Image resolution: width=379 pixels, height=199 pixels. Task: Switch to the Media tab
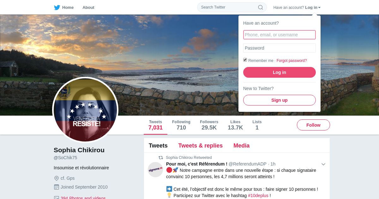click(241, 146)
